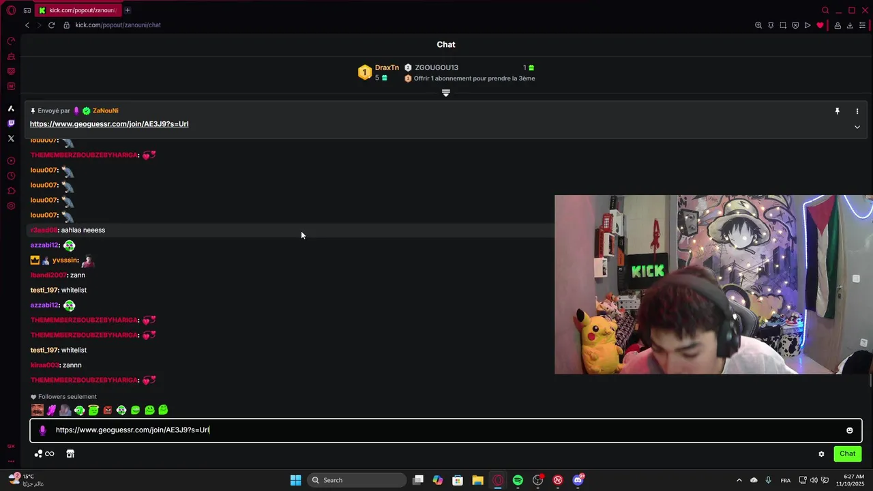Screen dimensions: 873x491
Task: Send message with green Chat button
Action: [848, 454]
